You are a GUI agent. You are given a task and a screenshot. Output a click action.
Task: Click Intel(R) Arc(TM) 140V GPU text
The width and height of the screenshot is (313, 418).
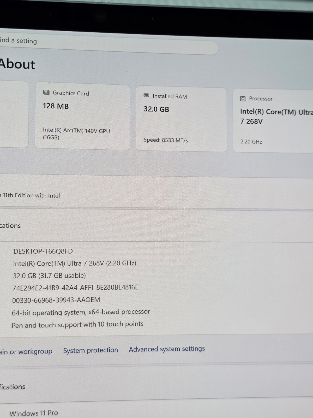pos(76,134)
